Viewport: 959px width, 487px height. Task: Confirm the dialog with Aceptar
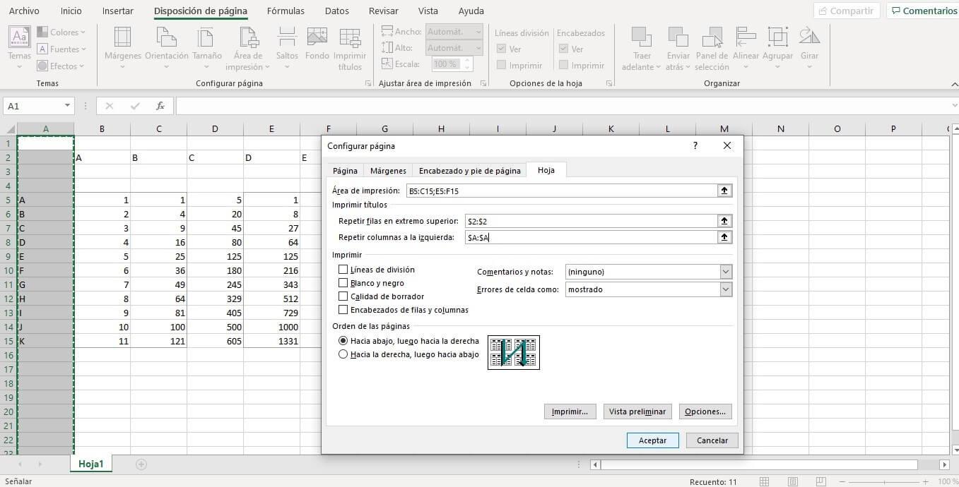click(x=652, y=440)
